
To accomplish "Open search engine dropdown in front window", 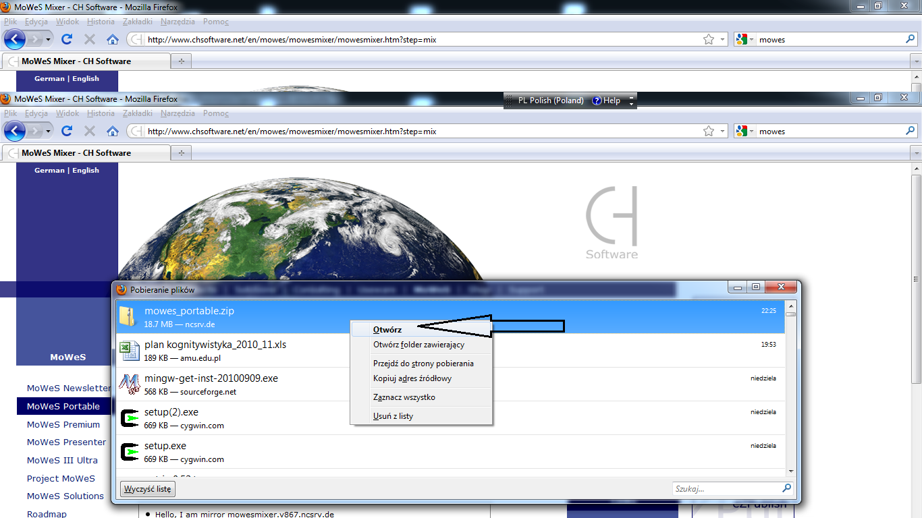I will coord(752,132).
